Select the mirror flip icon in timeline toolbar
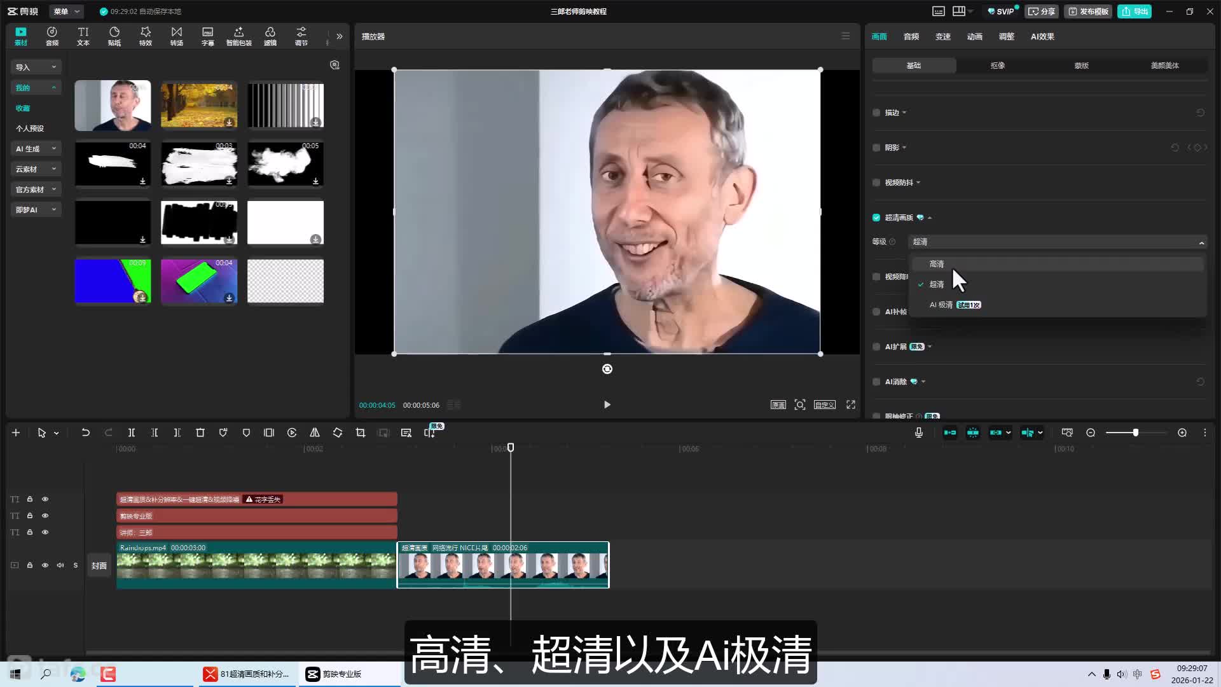1221x687 pixels. pyautogui.click(x=314, y=433)
